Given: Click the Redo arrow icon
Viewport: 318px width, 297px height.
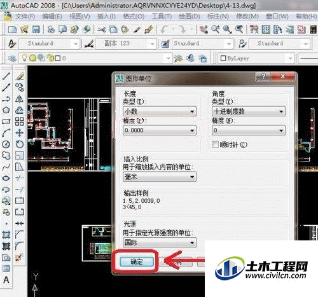Looking at the screenshot, I should pyautogui.click(x=183, y=29).
